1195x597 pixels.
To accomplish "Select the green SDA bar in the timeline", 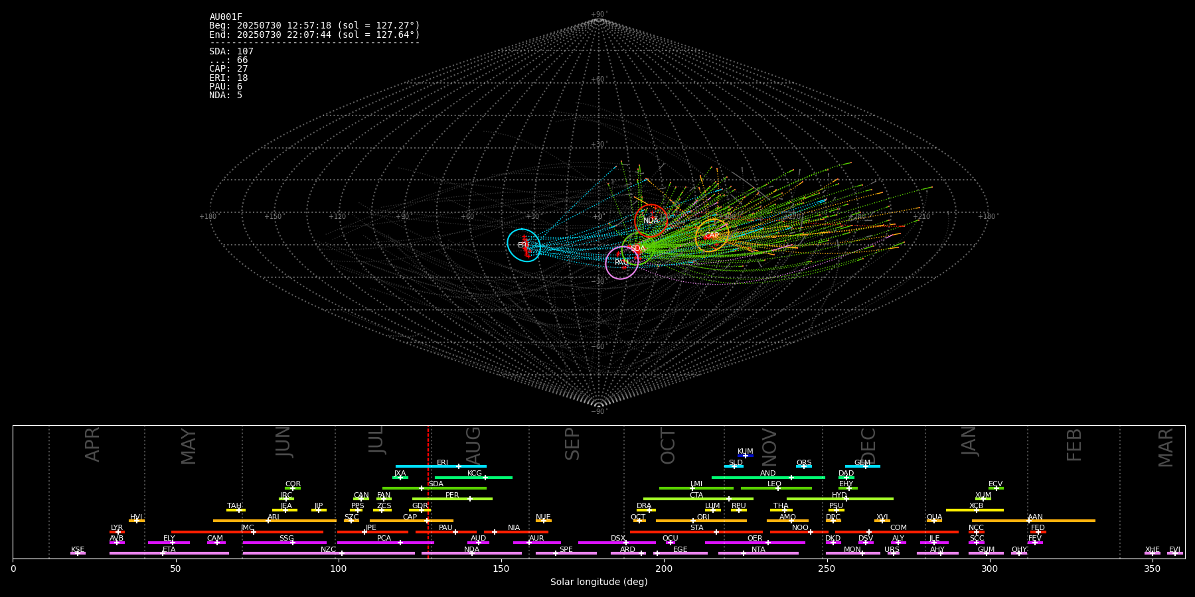I will (434, 488).
